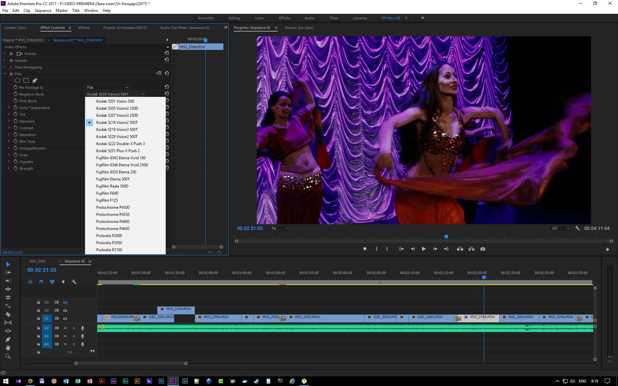Add marker in the timeline header
The width and height of the screenshot is (618, 386).
click(x=63, y=282)
